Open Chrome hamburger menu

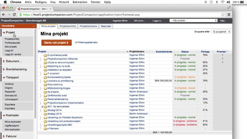(x=229, y=15)
